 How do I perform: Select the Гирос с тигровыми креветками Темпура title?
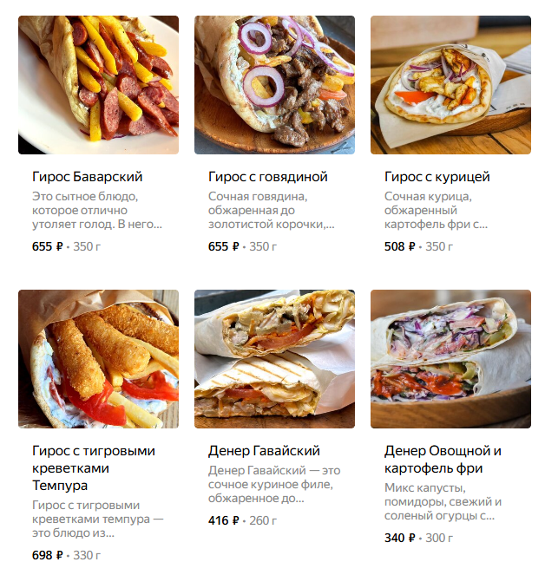click(94, 468)
